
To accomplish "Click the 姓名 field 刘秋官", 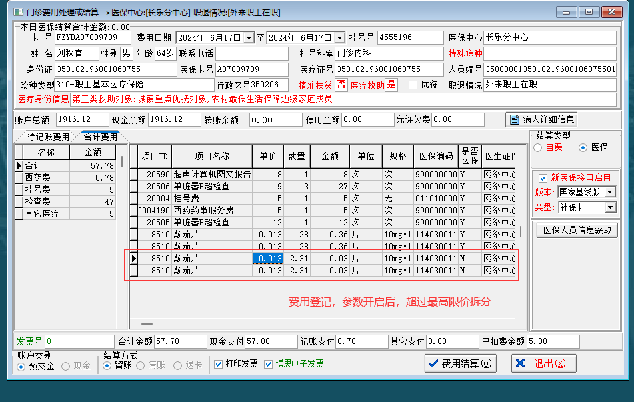I will [x=77, y=53].
